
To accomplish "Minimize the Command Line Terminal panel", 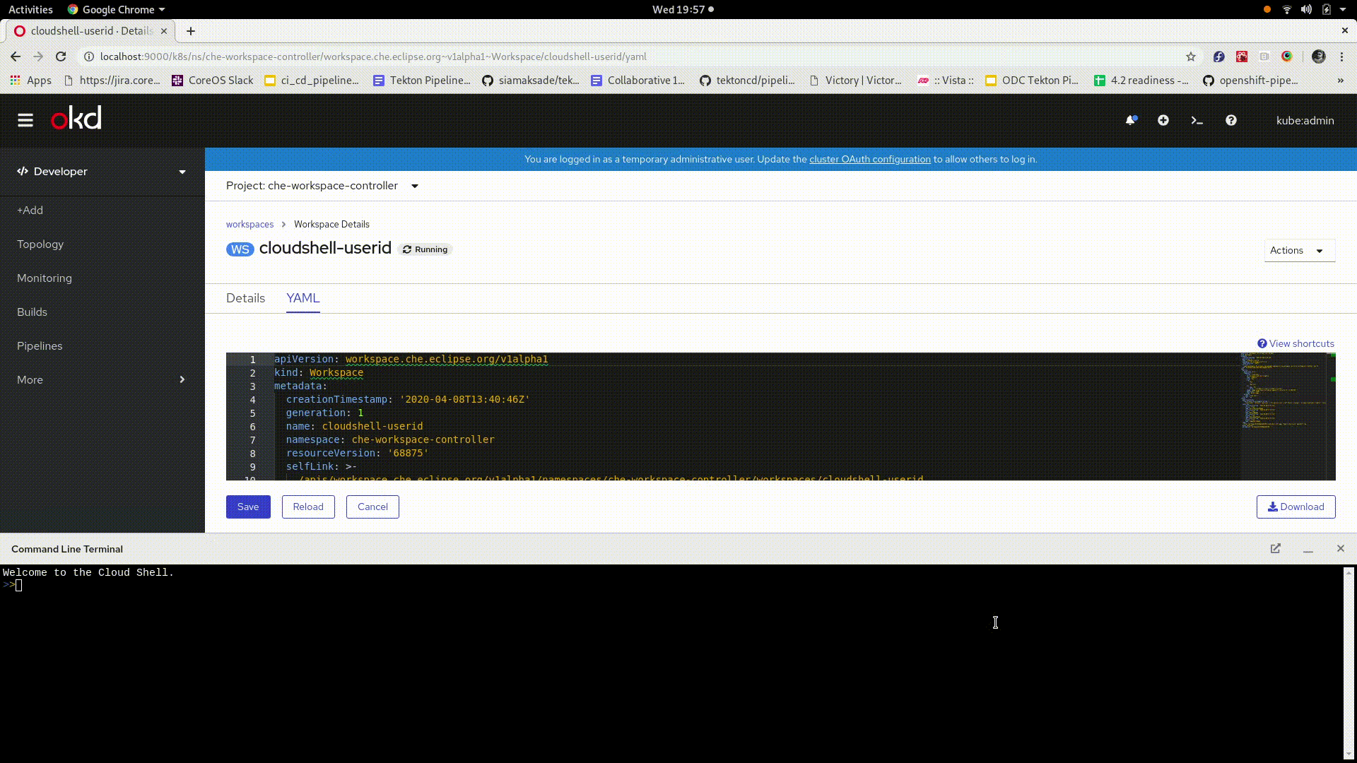I will pos(1308,549).
